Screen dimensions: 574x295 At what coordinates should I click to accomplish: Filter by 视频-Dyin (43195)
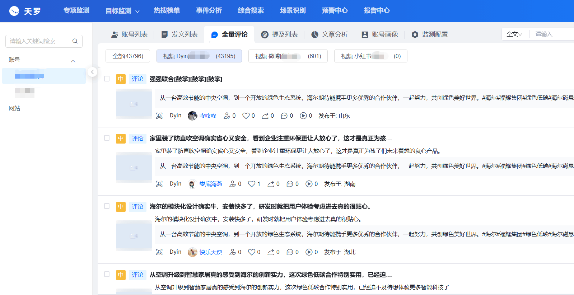(x=199, y=56)
